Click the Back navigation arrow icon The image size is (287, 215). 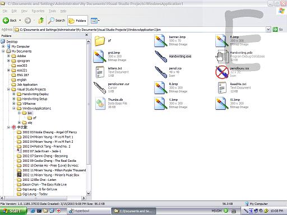pos(6,20)
